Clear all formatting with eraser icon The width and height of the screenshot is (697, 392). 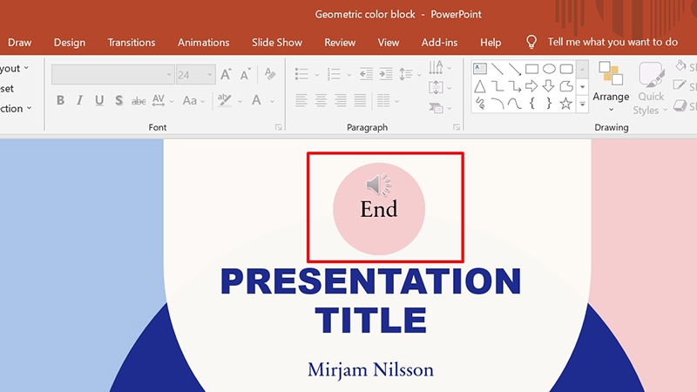tap(270, 74)
